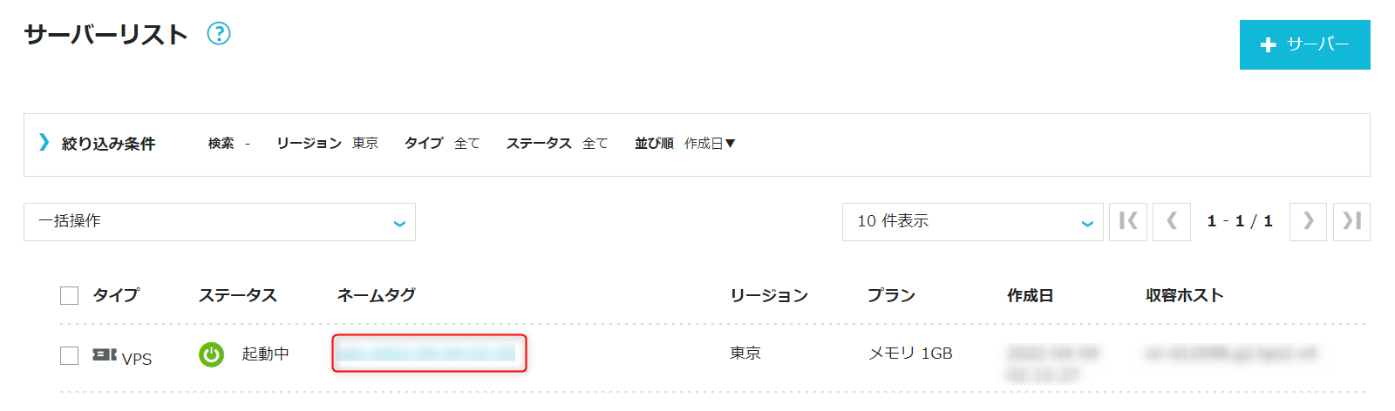
Task: Click the plus icon on サーバー button
Action: [1269, 44]
